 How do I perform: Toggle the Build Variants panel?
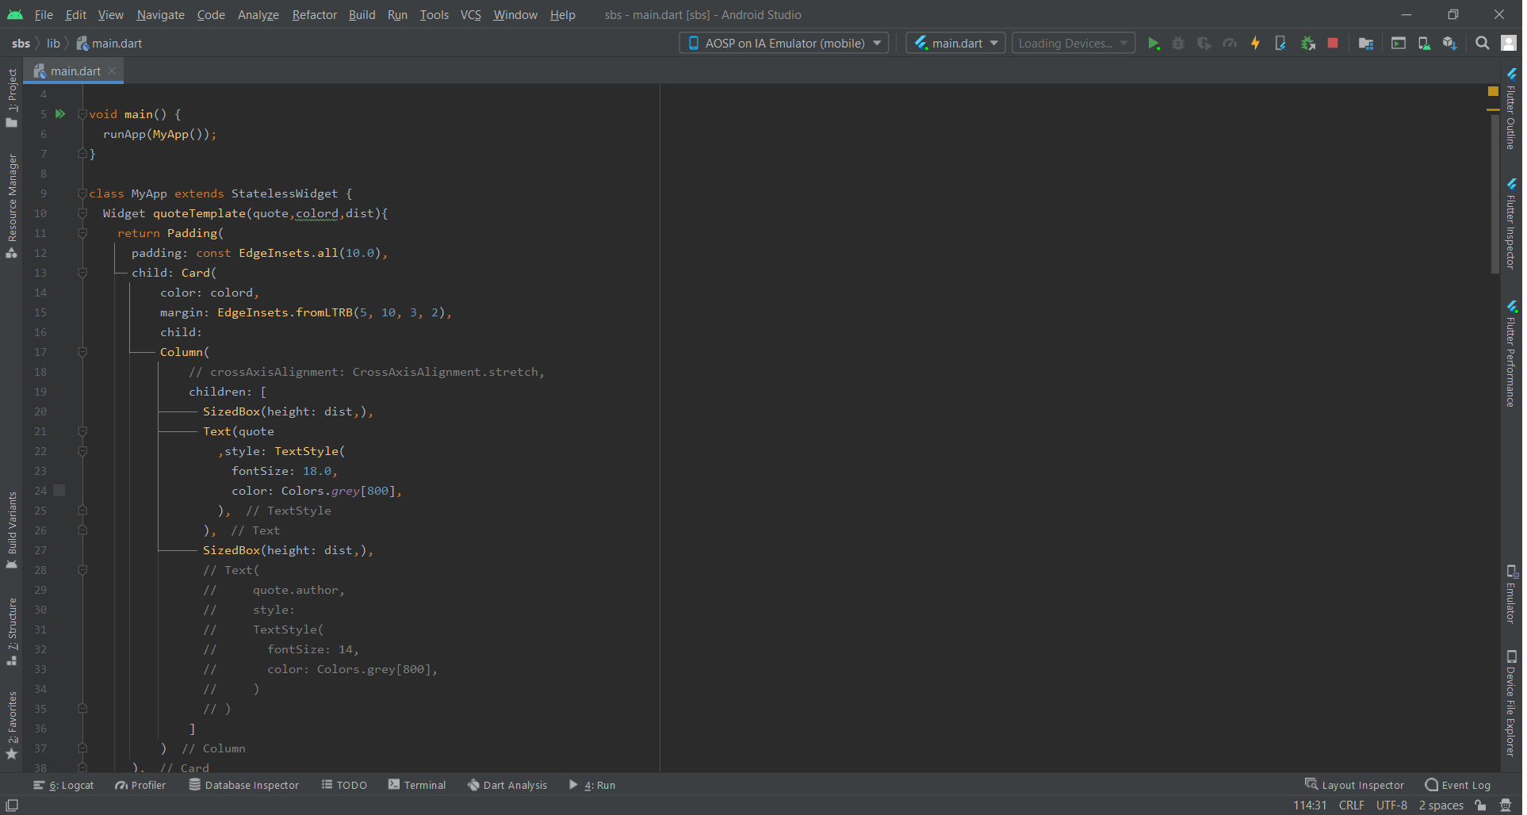[x=12, y=530]
